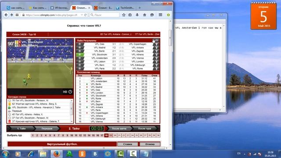The height and width of the screenshot is (158, 281).
Task: Open Odnoklassniki orange icon on taskbar
Action: click(82, 154)
